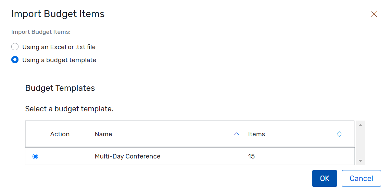Click the Budget Templates section heading

pos(60,88)
